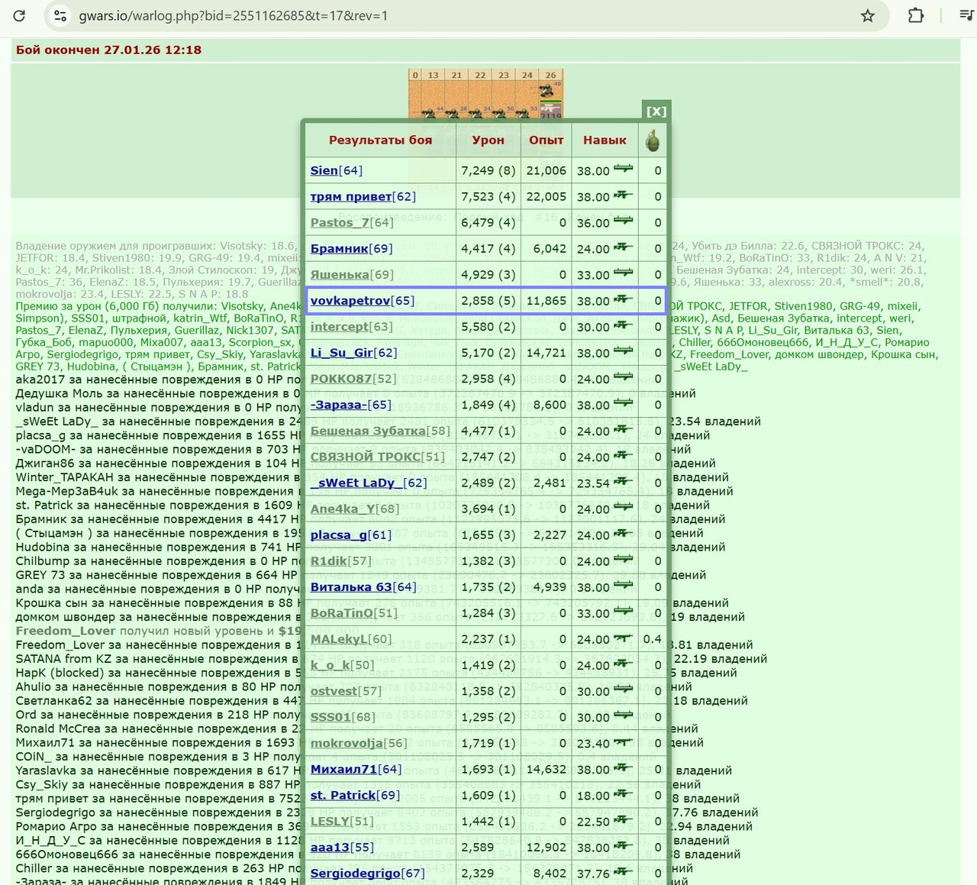Click weapon skill icon in Pastos_7 row
Viewport: 977px width, 885px height.
[x=624, y=221]
